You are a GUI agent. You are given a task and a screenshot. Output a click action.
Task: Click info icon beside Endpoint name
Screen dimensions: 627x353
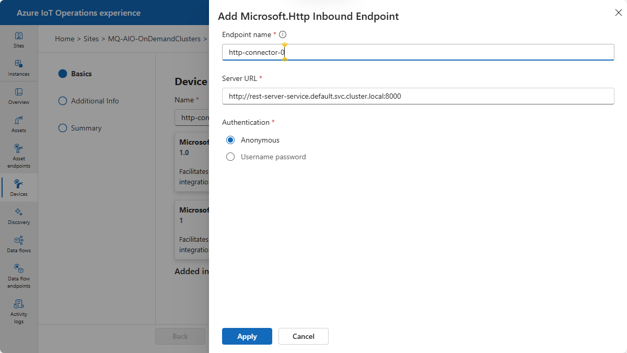coord(283,34)
